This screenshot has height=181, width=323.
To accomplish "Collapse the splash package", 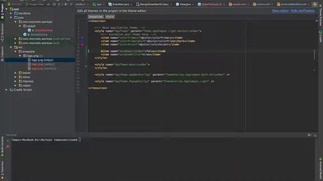I will pyautogui.click(x=20, y=26).
